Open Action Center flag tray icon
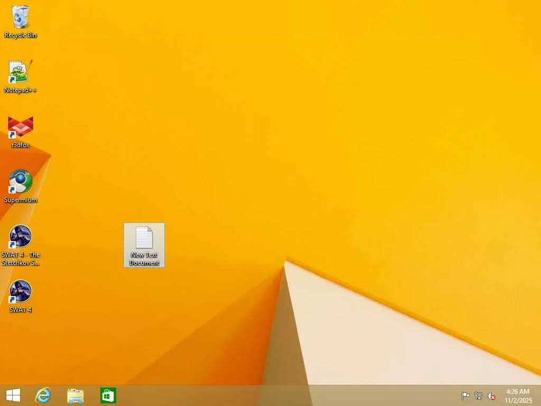Viewport: 541px width, 406px height. [x=465, y=395]
